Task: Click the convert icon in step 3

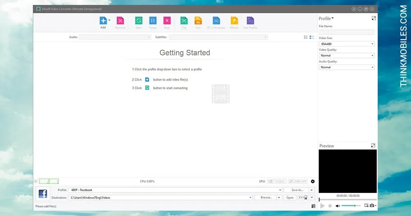Action: pos(147,88)
